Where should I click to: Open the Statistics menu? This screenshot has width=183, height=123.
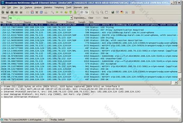48,8
